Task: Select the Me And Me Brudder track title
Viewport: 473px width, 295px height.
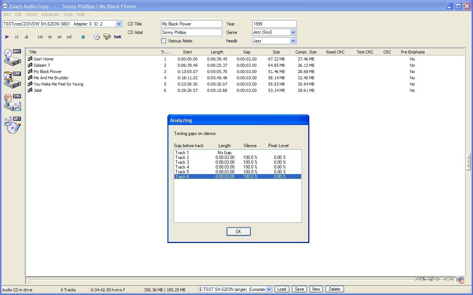Action: pos(51,78)
